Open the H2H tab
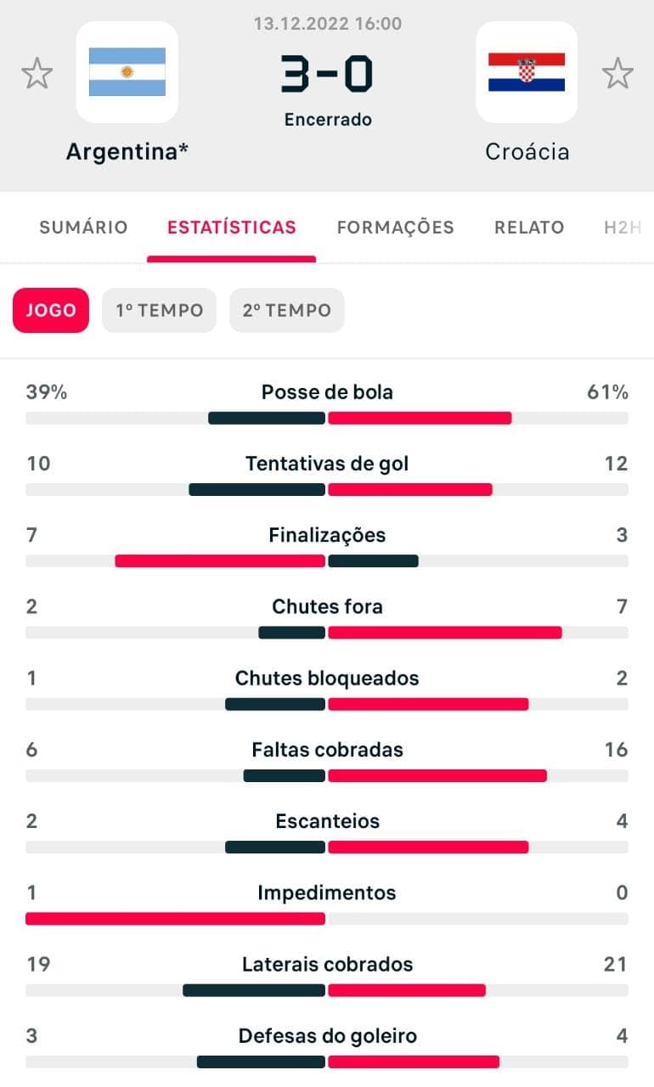This screenshot has width=654, height=1087. pyautogui.click(x=623, y=228)
